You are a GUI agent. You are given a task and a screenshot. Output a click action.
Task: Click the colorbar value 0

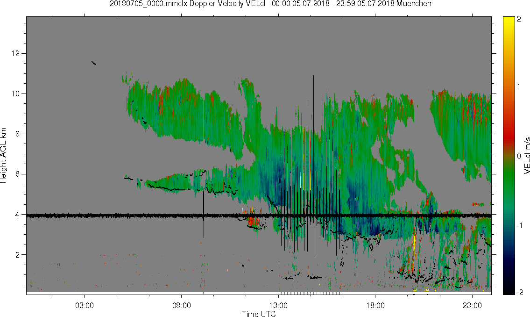[519, 156]
